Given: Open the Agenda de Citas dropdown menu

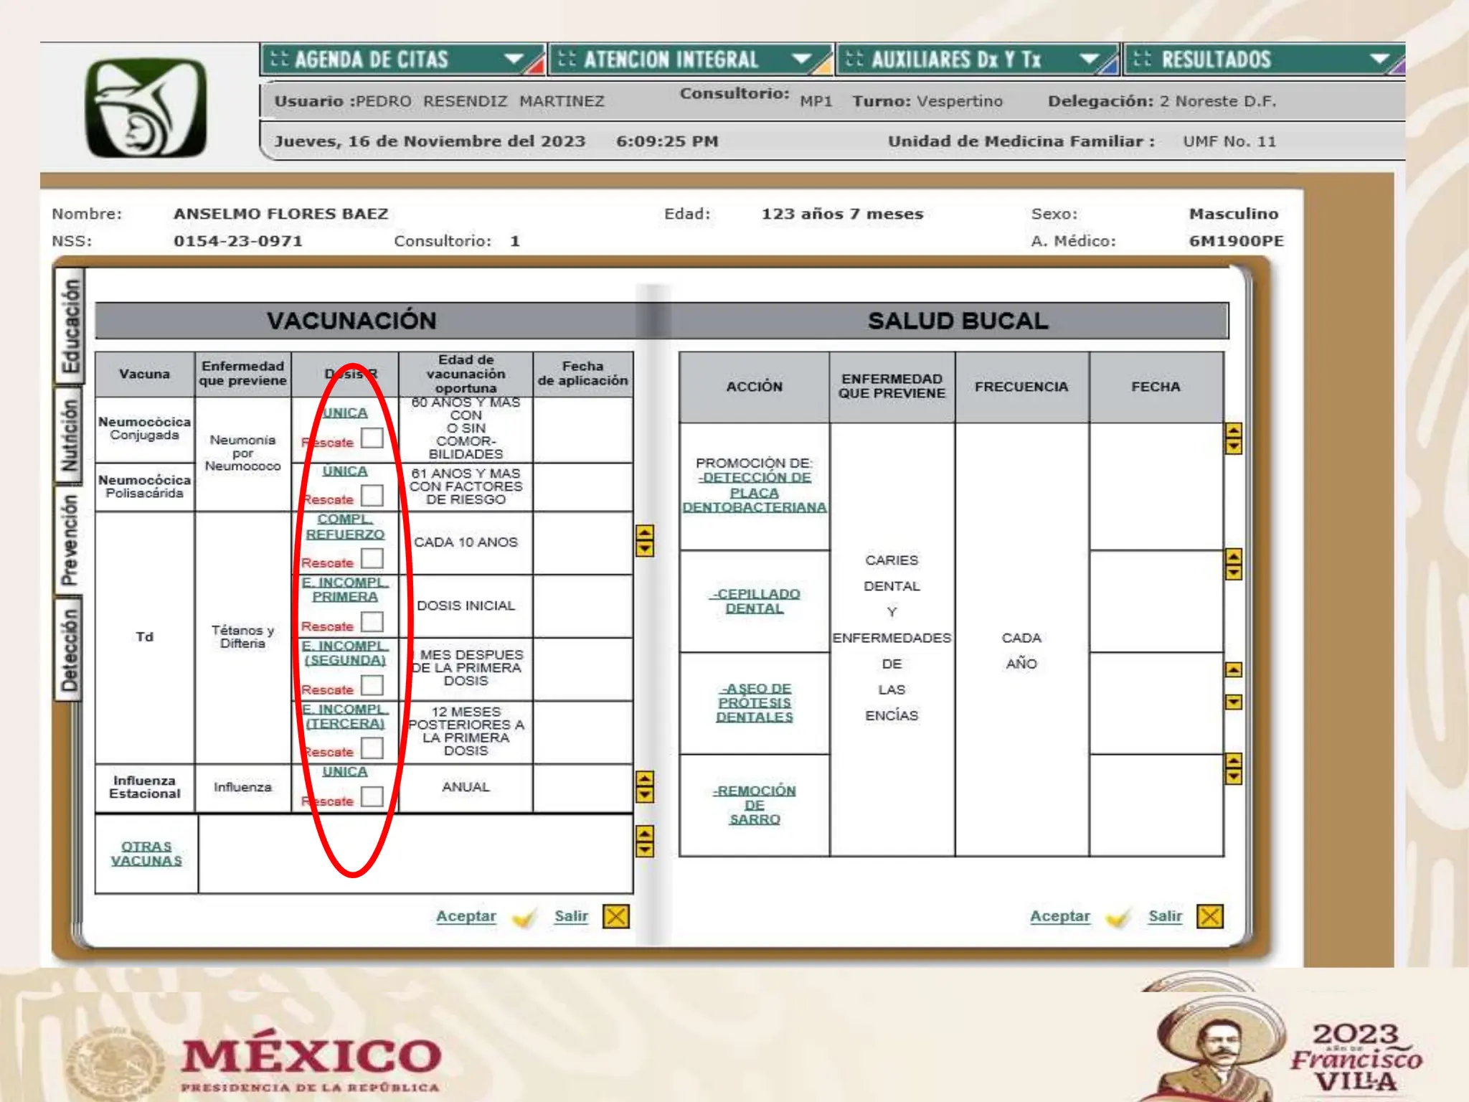Looking at the screenshot, I should point(402,60).
